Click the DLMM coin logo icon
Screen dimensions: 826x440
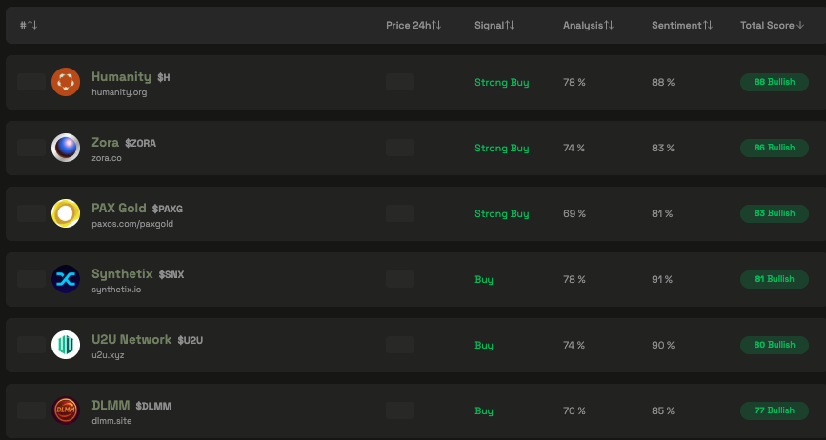click(66, 410)
